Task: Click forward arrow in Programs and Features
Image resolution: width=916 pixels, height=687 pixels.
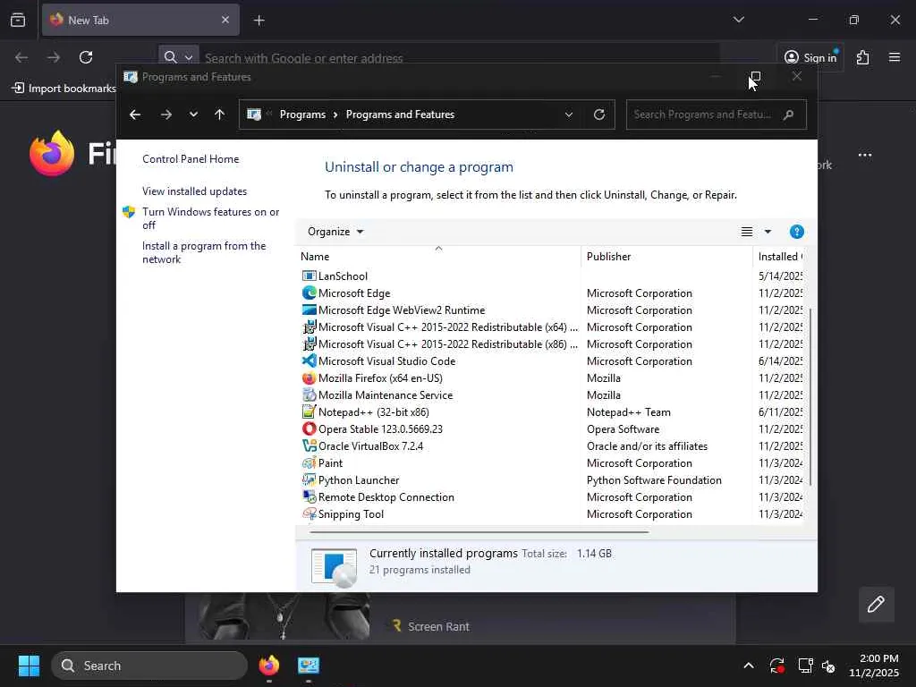Action: tap(166, 114)
